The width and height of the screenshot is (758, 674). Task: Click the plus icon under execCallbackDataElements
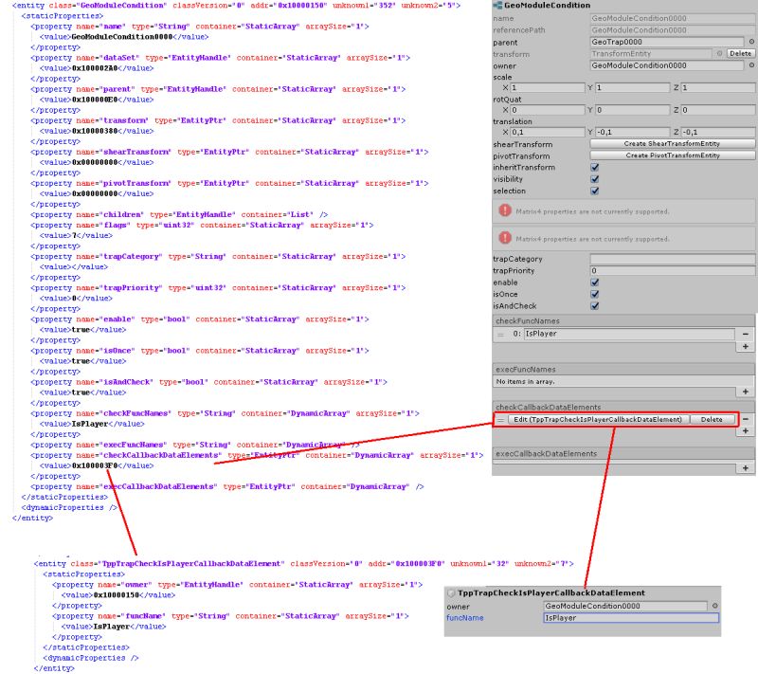coord(745,468)
